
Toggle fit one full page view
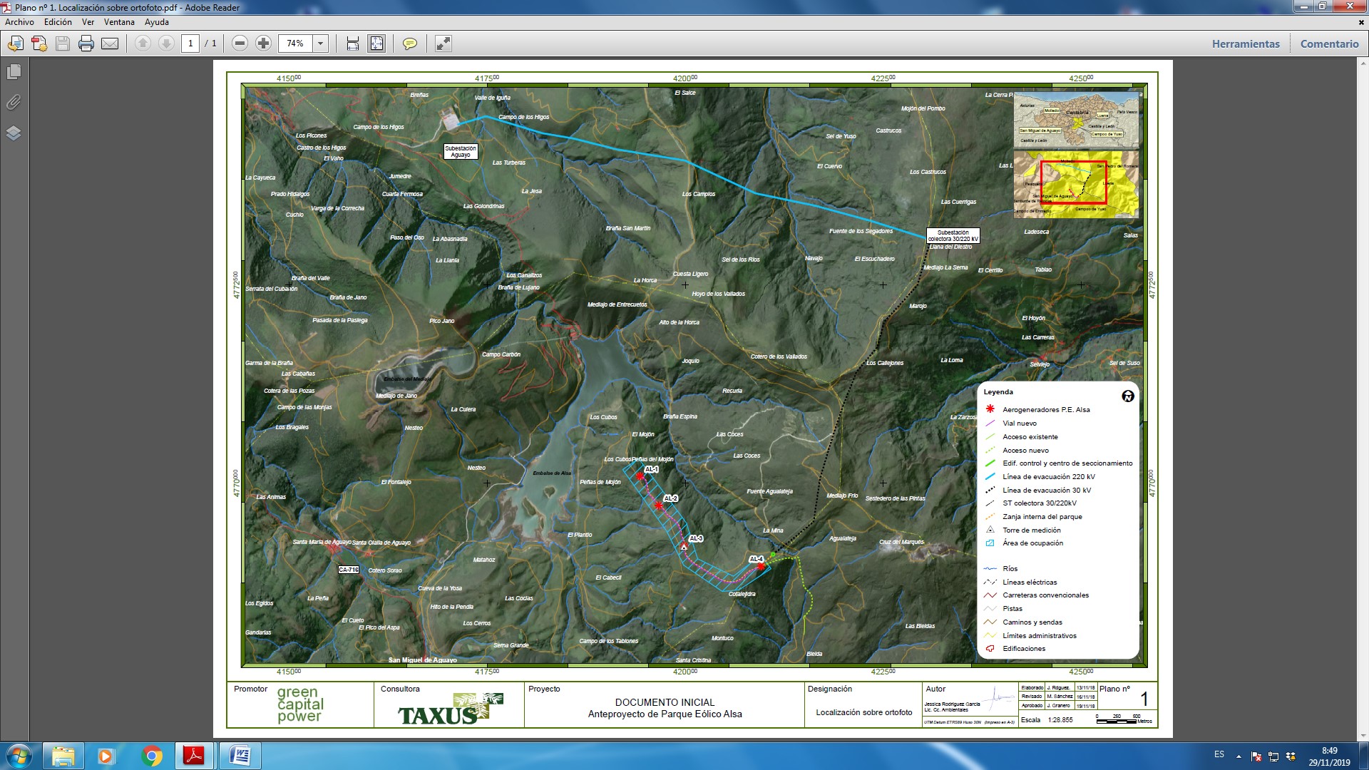point(376,43)
